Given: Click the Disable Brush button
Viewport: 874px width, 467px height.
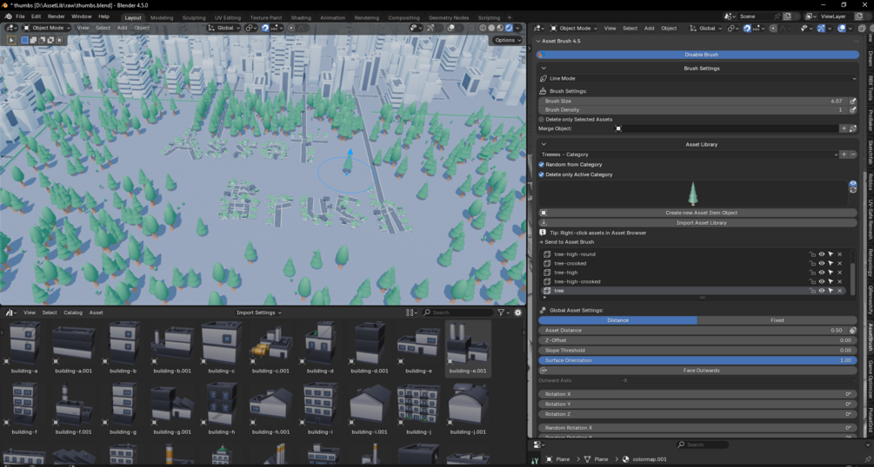Looking at the screenshot, I should [697, 55].
